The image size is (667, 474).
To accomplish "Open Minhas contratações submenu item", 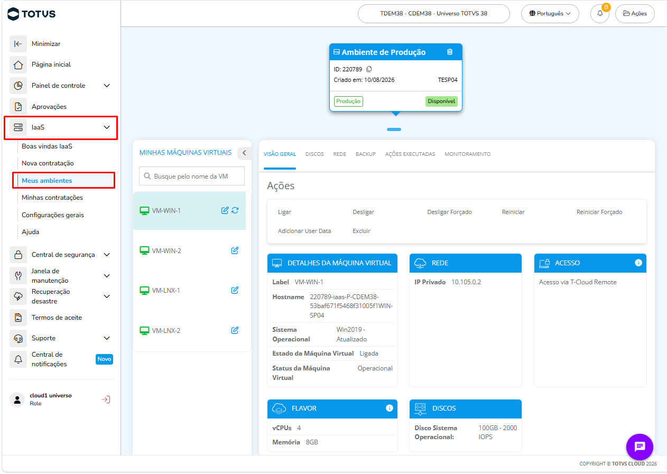I will point(52,198).
